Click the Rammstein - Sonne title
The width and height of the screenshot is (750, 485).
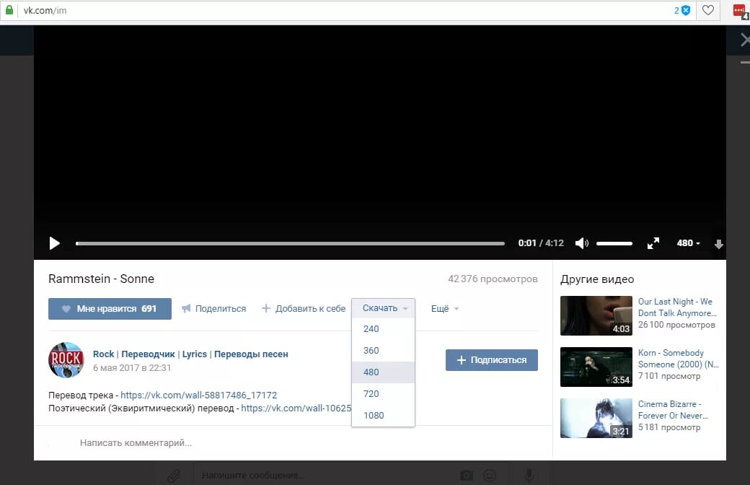click(102, 279)
